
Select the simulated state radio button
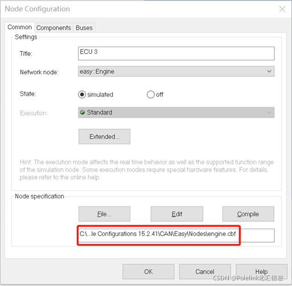click(82, 94)
